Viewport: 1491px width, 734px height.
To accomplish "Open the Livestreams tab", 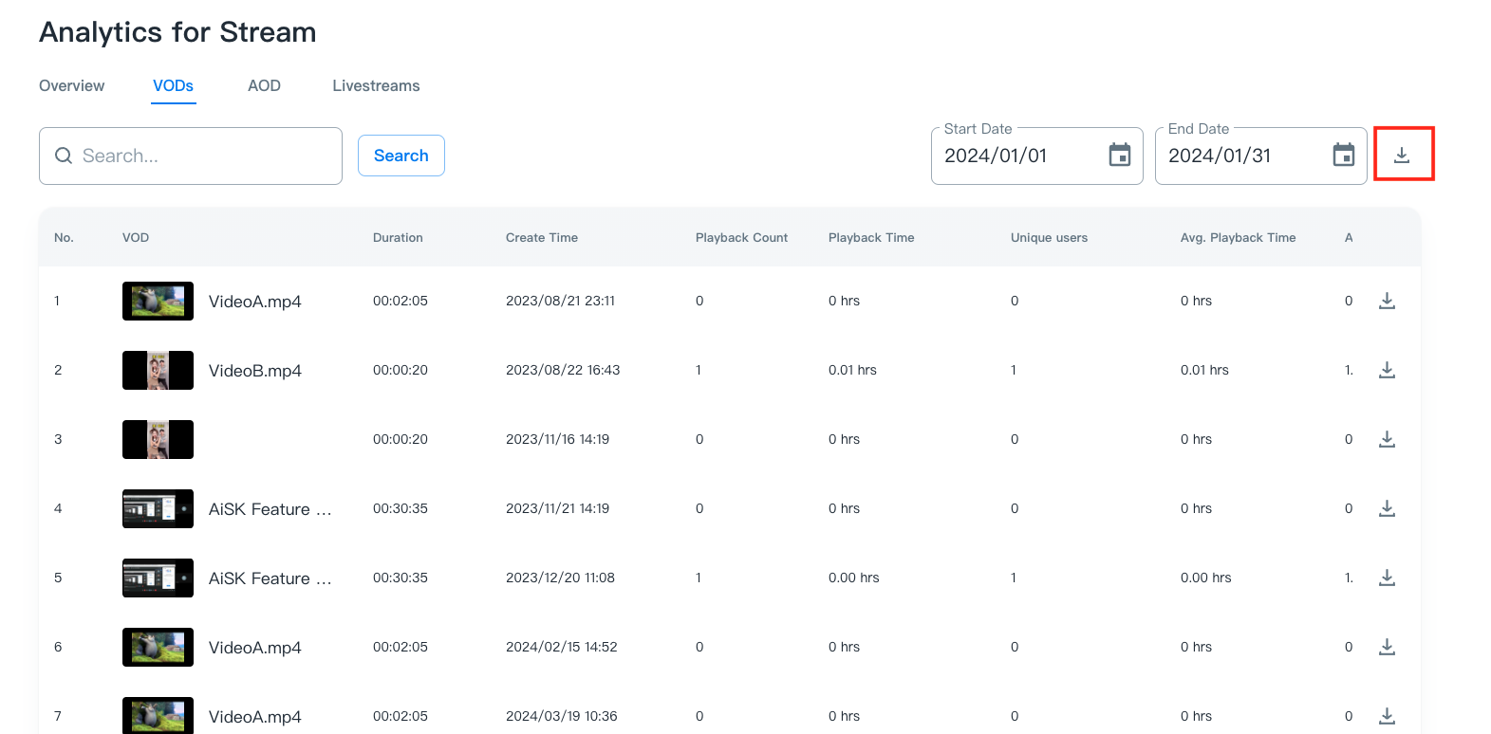I will [376, 85].
